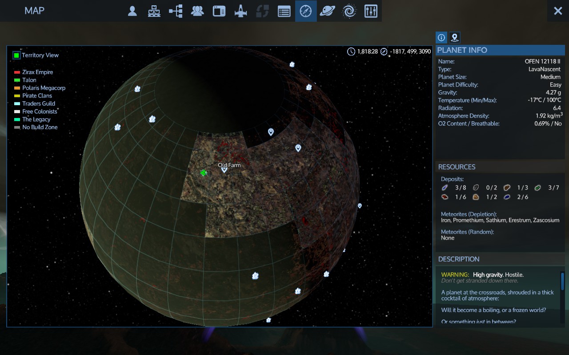The image size is (569, 355).
Task: Click the Traders Guild cyan legend swatch
Action: pos(17,104)
